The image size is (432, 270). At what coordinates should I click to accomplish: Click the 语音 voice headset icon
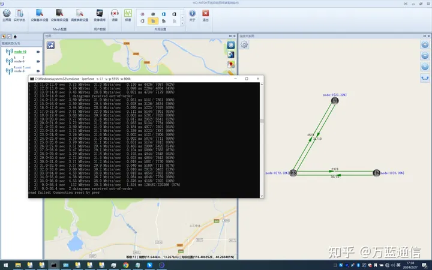tap(115, 14)
